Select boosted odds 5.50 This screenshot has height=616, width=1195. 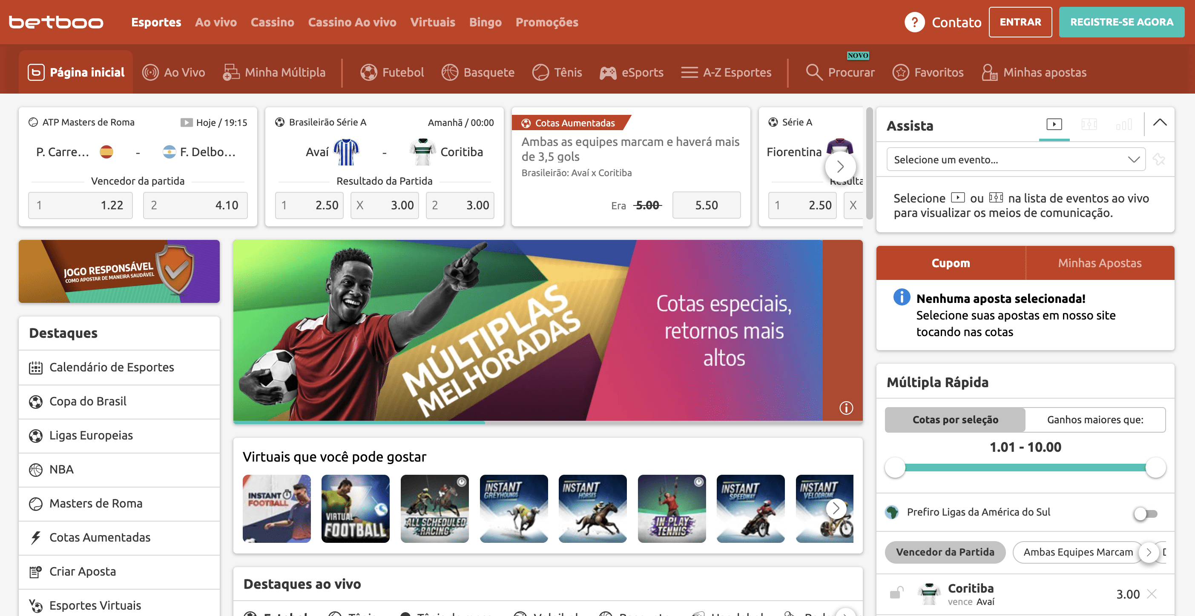706,205
